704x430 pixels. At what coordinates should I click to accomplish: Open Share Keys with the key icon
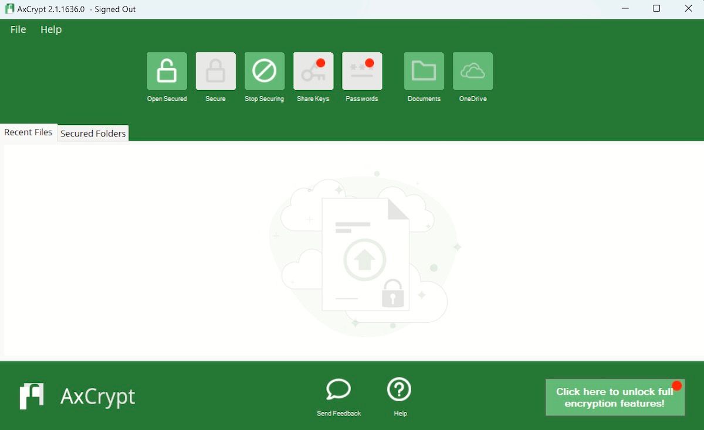pyautogui.click(x=313, y=70)
